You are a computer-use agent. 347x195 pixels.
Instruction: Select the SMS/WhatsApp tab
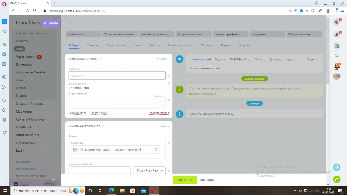click(x=239, y=59)
